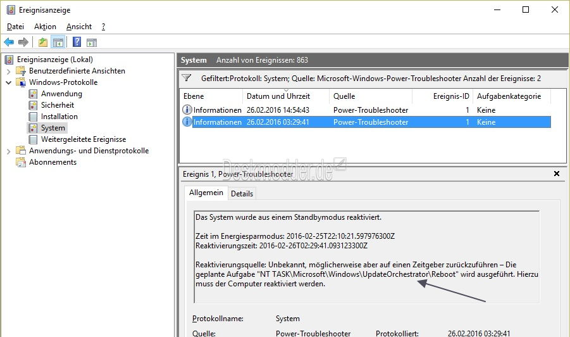570x337 pixels.
Task: Click inside the event description text box
Action: (x=366, y=257)
